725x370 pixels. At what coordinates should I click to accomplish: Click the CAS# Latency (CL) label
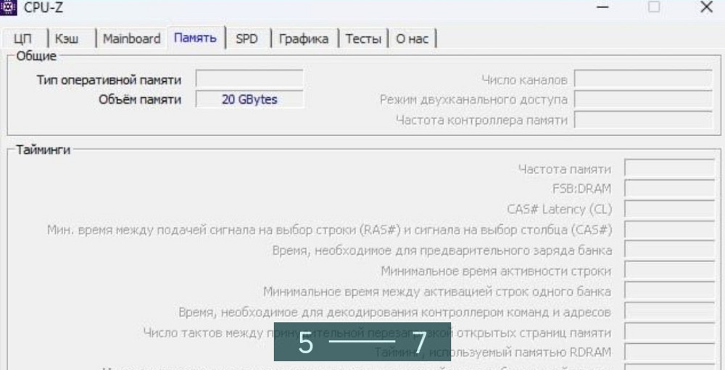[560, 210]
